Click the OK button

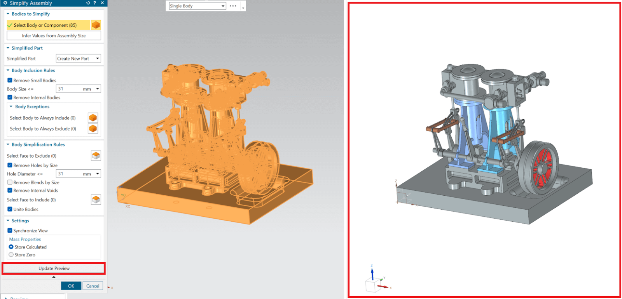click(x=71, y=286)
